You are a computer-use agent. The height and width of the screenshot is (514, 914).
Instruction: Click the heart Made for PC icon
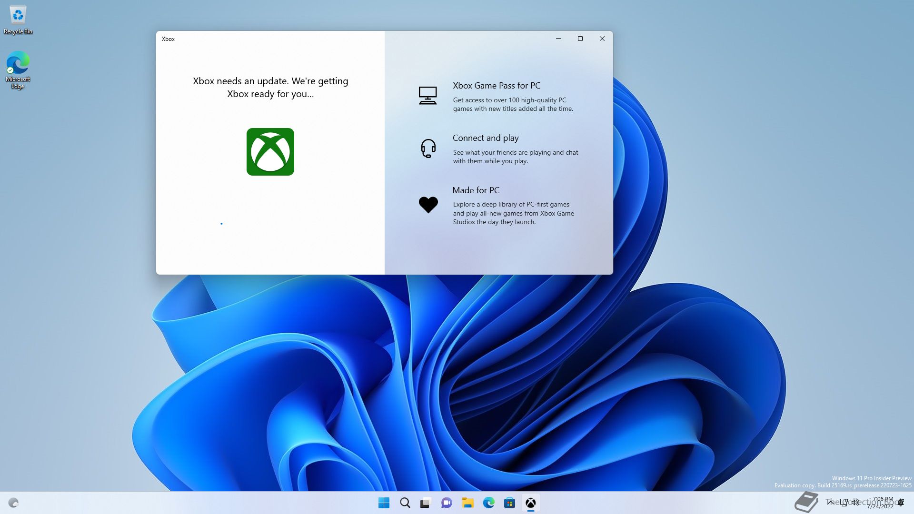428,205
